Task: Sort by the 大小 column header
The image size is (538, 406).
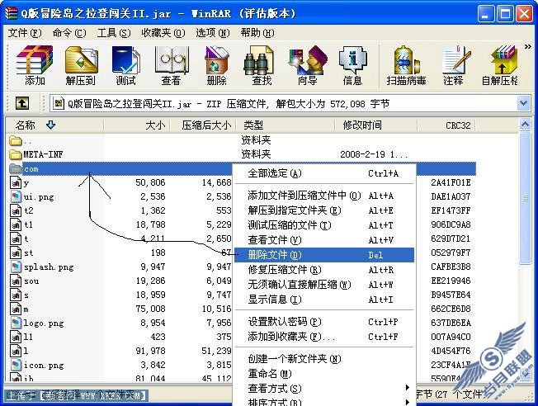Action: (136, 125)
